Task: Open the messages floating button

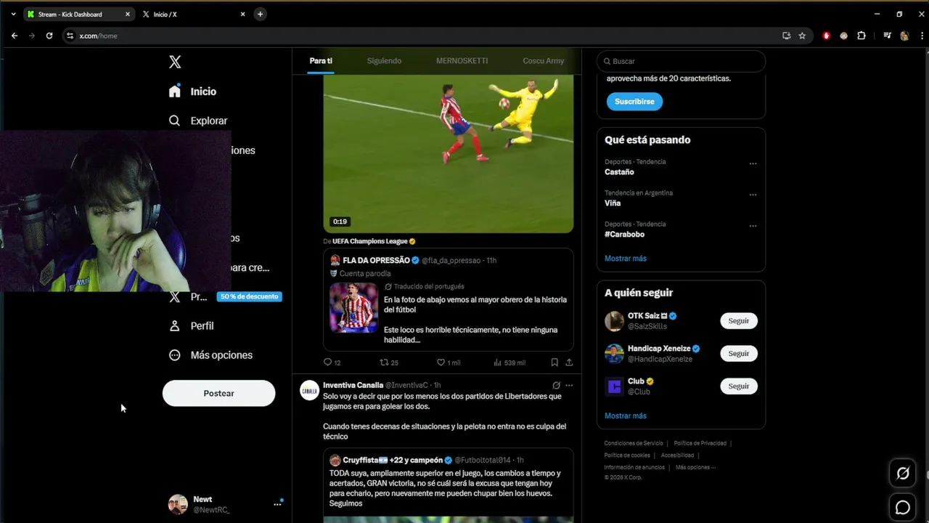Action: pos(903,508)
